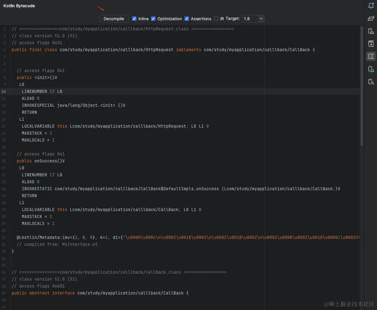Click highlighted line number 10 in gutter

[3, 92]
